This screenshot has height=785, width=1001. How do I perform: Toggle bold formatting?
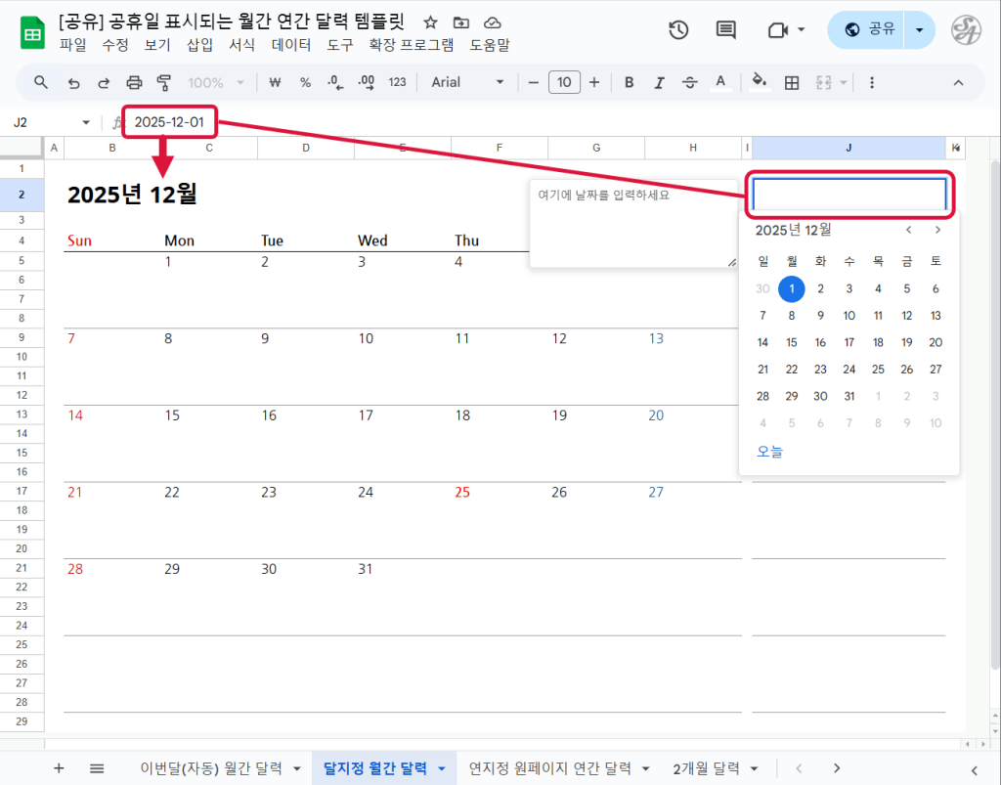click(x=630, y=83)
